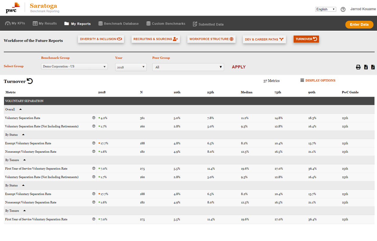
Task: Open metric definition tooltip for Voluntary Separation Rate
Action: (x=94, y=118)
